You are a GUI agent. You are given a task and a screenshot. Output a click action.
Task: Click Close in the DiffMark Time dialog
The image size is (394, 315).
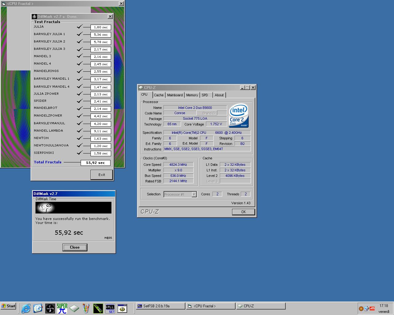click(75, 247)
